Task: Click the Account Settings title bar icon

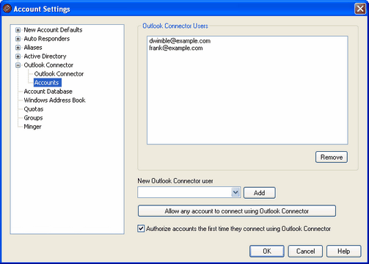Action: click(7, 9)
